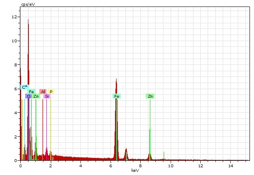This screenshot has width=254, height=175.
Task: Select the Fe label near 6 keV
Action: [x=117, y=96]
